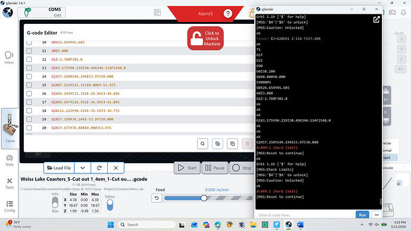The width and height of the screenshot is (411, 231).
Task: Click the gSender taskbar icon
Action: point(288,224)
